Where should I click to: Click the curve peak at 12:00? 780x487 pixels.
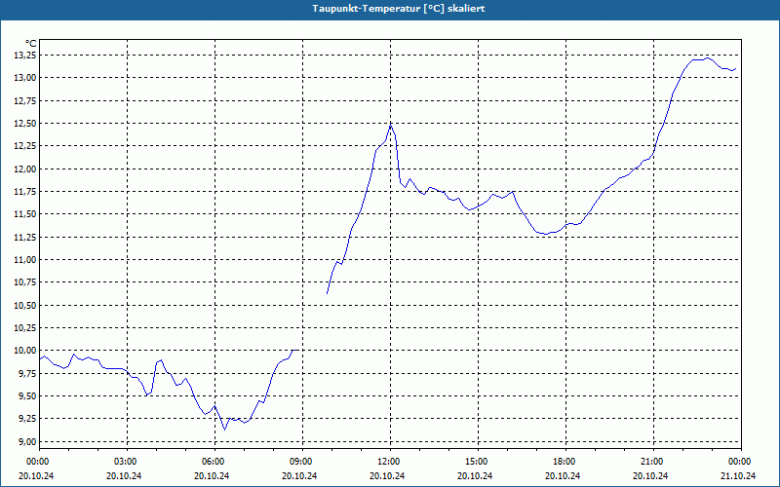point(391,125)
